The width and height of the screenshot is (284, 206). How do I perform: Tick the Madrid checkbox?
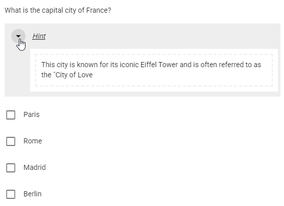(x=11, y=168)
